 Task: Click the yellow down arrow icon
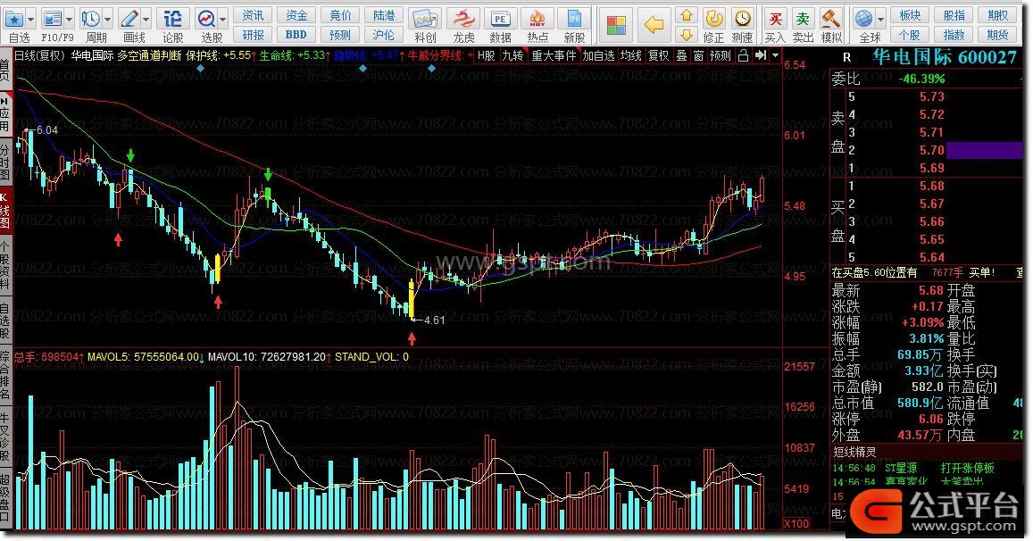point(687,34)
